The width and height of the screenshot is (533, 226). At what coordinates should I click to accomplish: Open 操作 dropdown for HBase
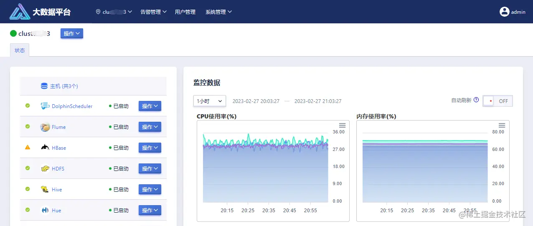coord(150,148)
